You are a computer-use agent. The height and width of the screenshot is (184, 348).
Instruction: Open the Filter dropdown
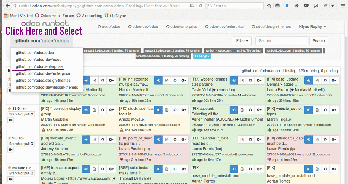[242, 41]
